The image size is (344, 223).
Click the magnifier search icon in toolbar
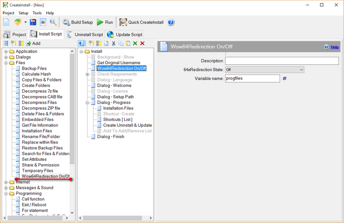point(53,22)
